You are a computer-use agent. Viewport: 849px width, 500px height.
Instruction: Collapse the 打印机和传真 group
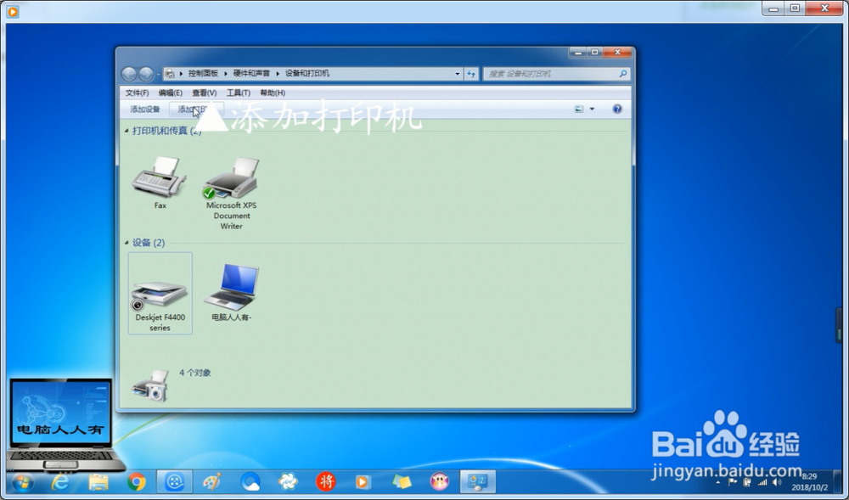coord(127,131)
